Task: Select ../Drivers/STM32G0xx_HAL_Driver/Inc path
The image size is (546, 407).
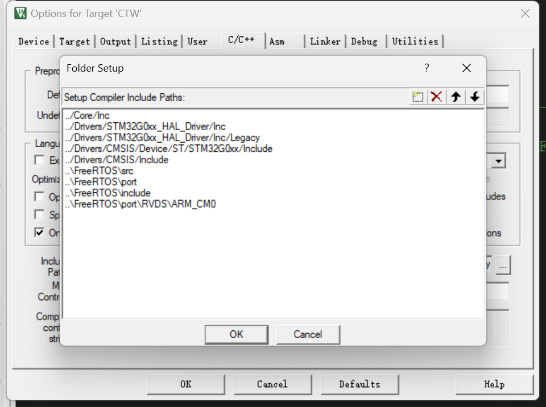Action: [x=145, y=127]
